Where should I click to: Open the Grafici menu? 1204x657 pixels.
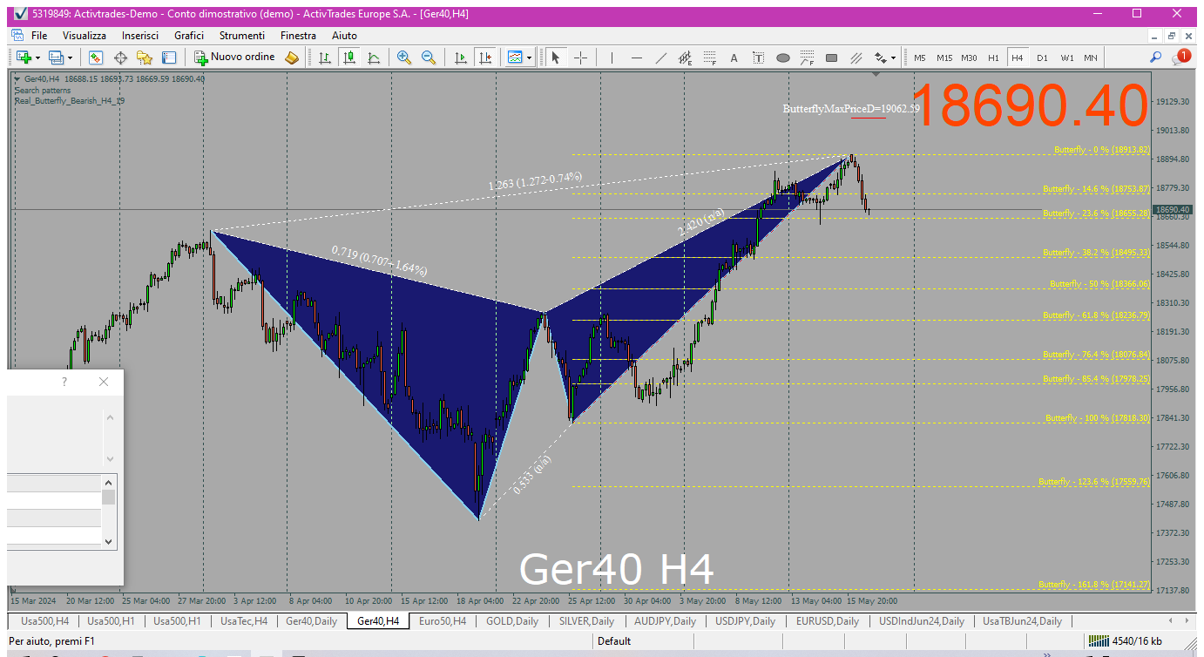(189, 36)
